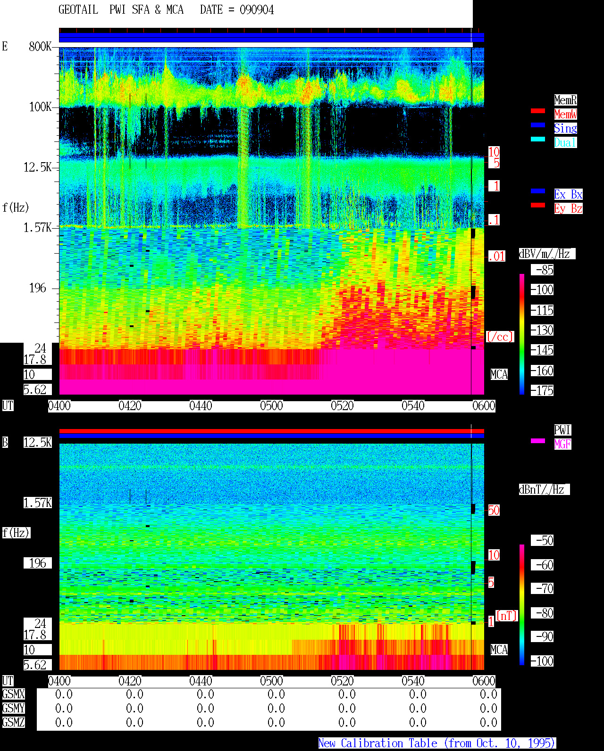Image resolution: width=604 pixels, height=751 pixels.
Task: Select the 'Ex Bx' legend label
Action: 568,194
